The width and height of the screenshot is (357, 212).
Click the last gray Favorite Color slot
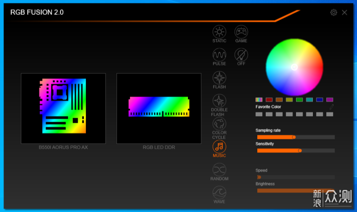click(x=330, y=114)
